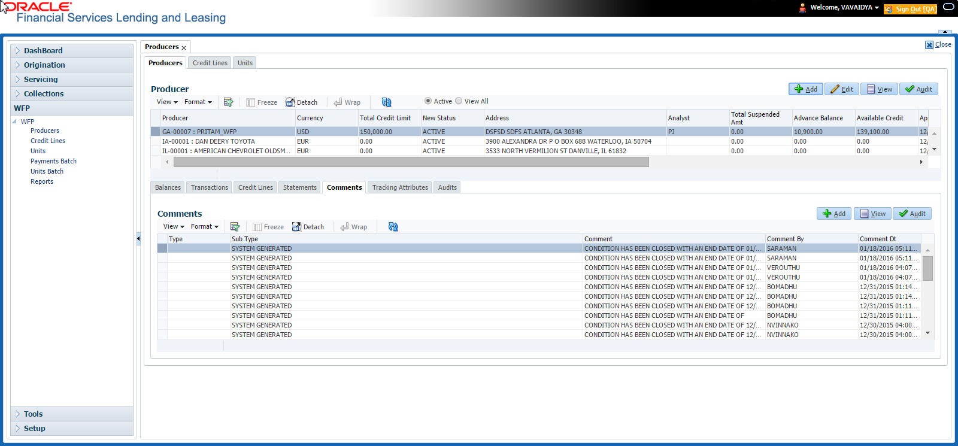Open Units Batch in WFP tree
958x446 pixels.
pyautogui.click(x=47, y=171)
